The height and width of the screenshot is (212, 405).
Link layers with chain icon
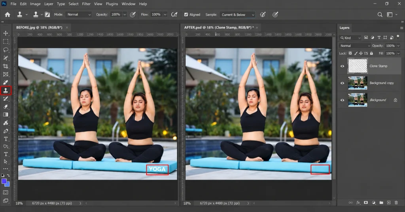click(x=350, y=203)
